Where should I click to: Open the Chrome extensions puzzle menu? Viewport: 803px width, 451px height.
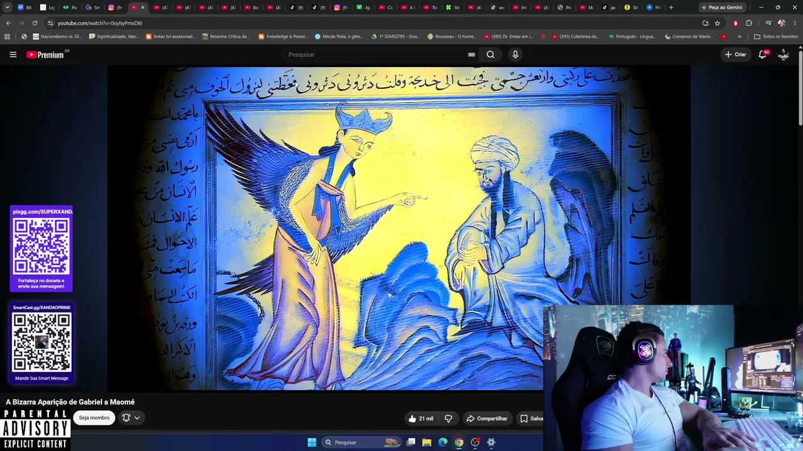pyautogui.click(x=748, y=23)
